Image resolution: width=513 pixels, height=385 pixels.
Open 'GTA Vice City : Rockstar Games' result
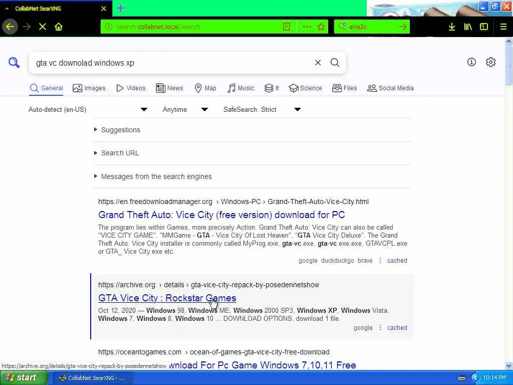[167, 298]
